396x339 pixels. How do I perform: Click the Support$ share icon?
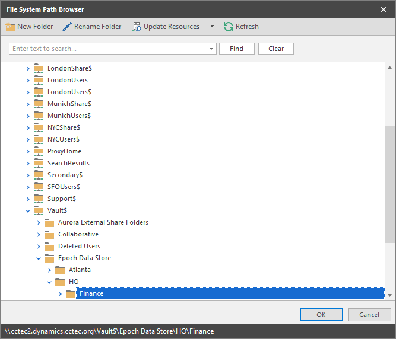39,199
